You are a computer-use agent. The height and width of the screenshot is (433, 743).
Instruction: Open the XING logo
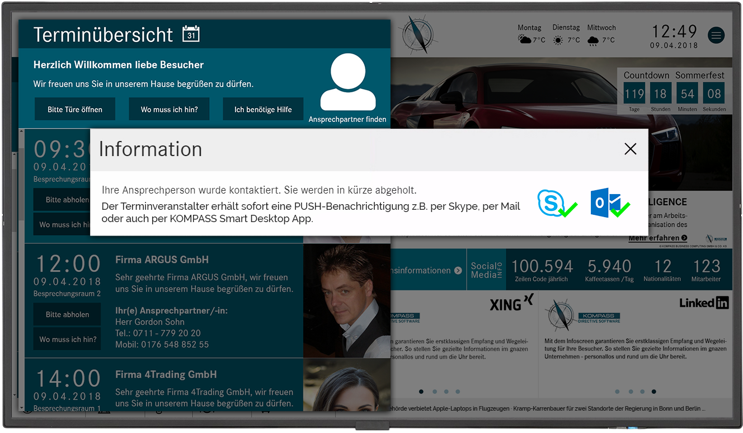pyautogui.click(x=511, y=303)
